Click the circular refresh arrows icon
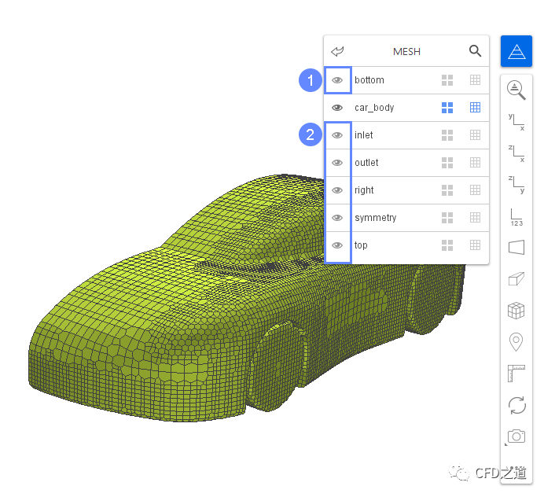This screenshot has height=497, width=544. (516, 405)
